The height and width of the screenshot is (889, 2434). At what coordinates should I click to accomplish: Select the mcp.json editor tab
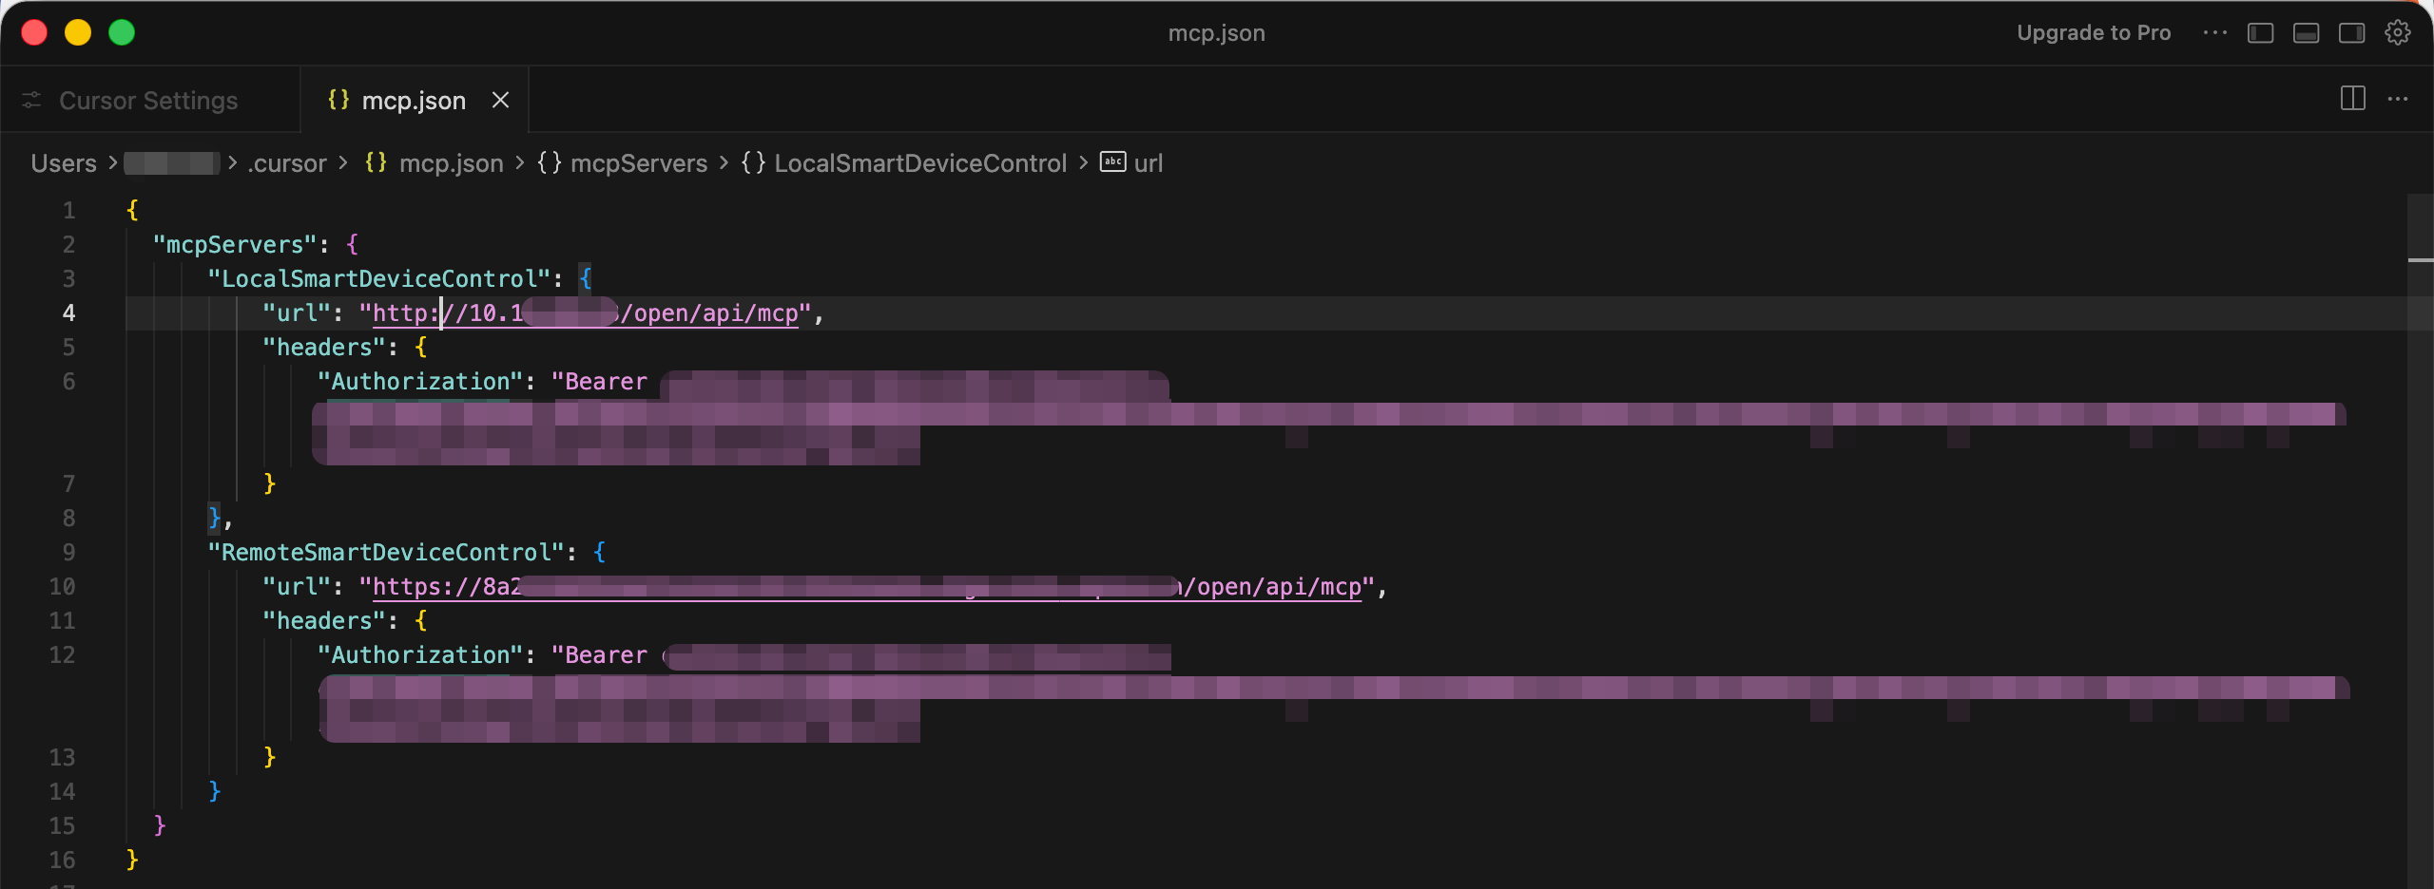(x=414, y=100)
